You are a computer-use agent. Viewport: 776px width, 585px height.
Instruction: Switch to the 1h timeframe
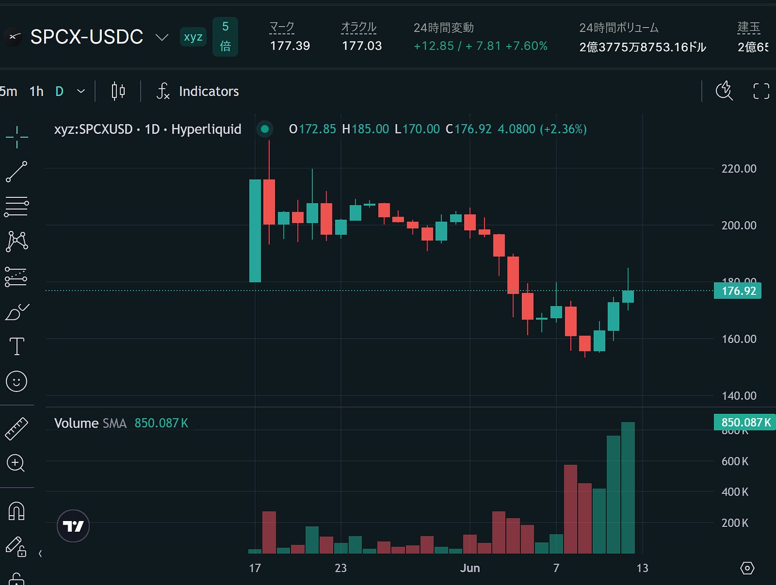[36, 91]
